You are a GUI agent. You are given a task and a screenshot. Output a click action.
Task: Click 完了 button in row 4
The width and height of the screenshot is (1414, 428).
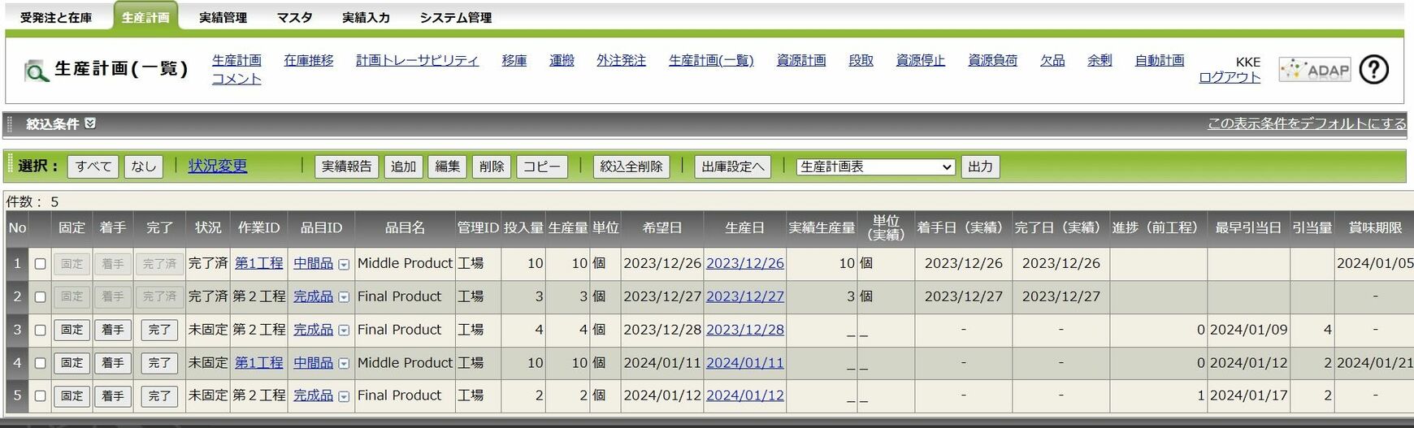(x=159, y=363)
